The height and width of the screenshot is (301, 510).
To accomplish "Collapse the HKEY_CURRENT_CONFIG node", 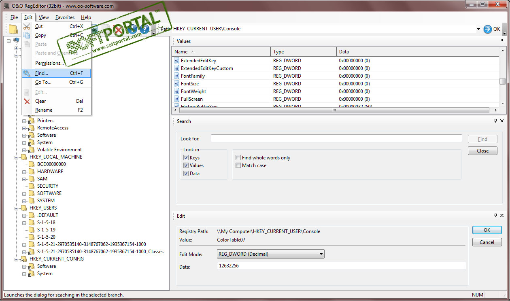I will [17, 259].
